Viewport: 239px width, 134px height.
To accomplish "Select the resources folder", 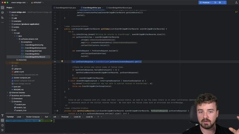I will coord(22,60).
